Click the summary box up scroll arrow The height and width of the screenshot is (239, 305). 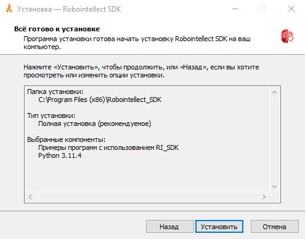click(275, 93)
